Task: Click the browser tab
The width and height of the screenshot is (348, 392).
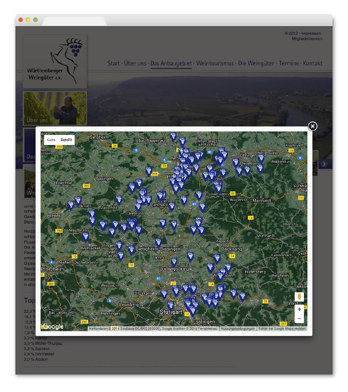Action: [75, 21]
